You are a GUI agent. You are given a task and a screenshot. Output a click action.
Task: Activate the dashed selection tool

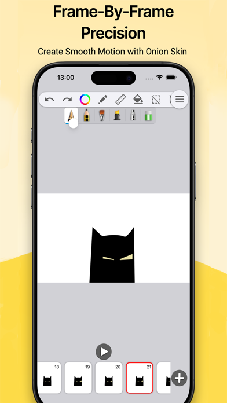click(156, 100)
